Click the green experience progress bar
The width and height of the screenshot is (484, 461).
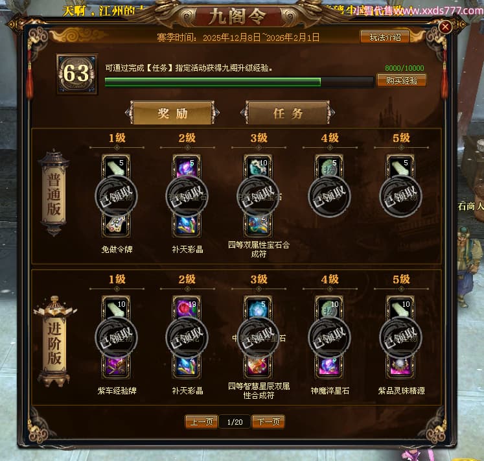point(239,82)
